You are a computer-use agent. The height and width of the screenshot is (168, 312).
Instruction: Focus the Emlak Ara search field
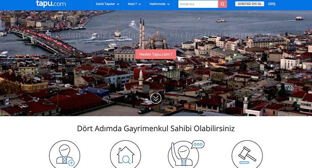198,4
